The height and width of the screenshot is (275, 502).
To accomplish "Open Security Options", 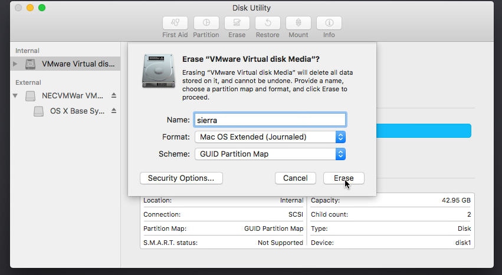I will 181,178.
